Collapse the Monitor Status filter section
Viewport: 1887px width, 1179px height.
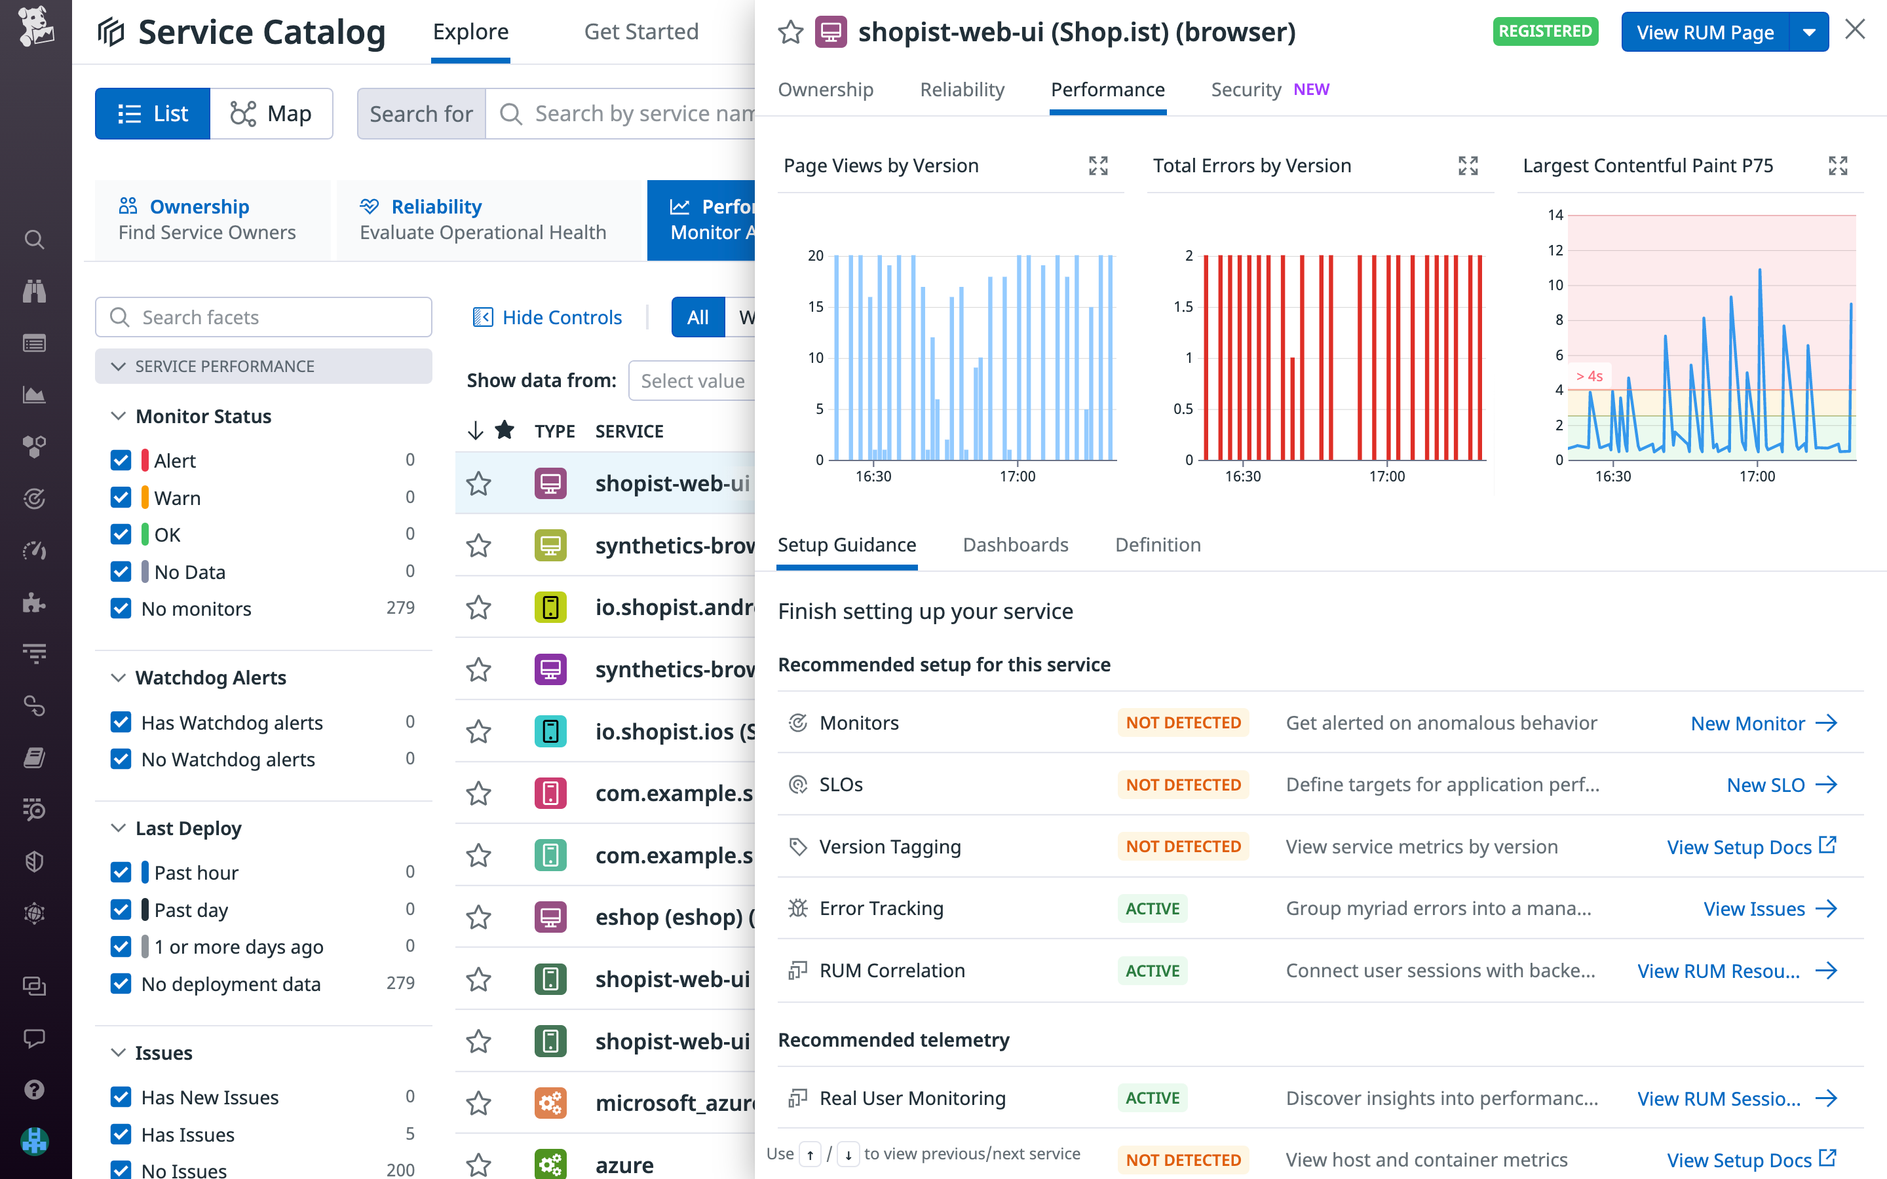click(119, 416)
